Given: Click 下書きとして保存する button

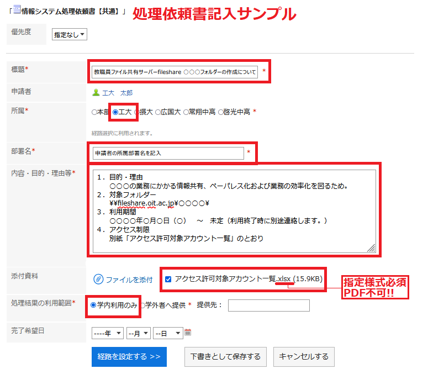Looking at the screenshot, I should [x=225, y=356].
